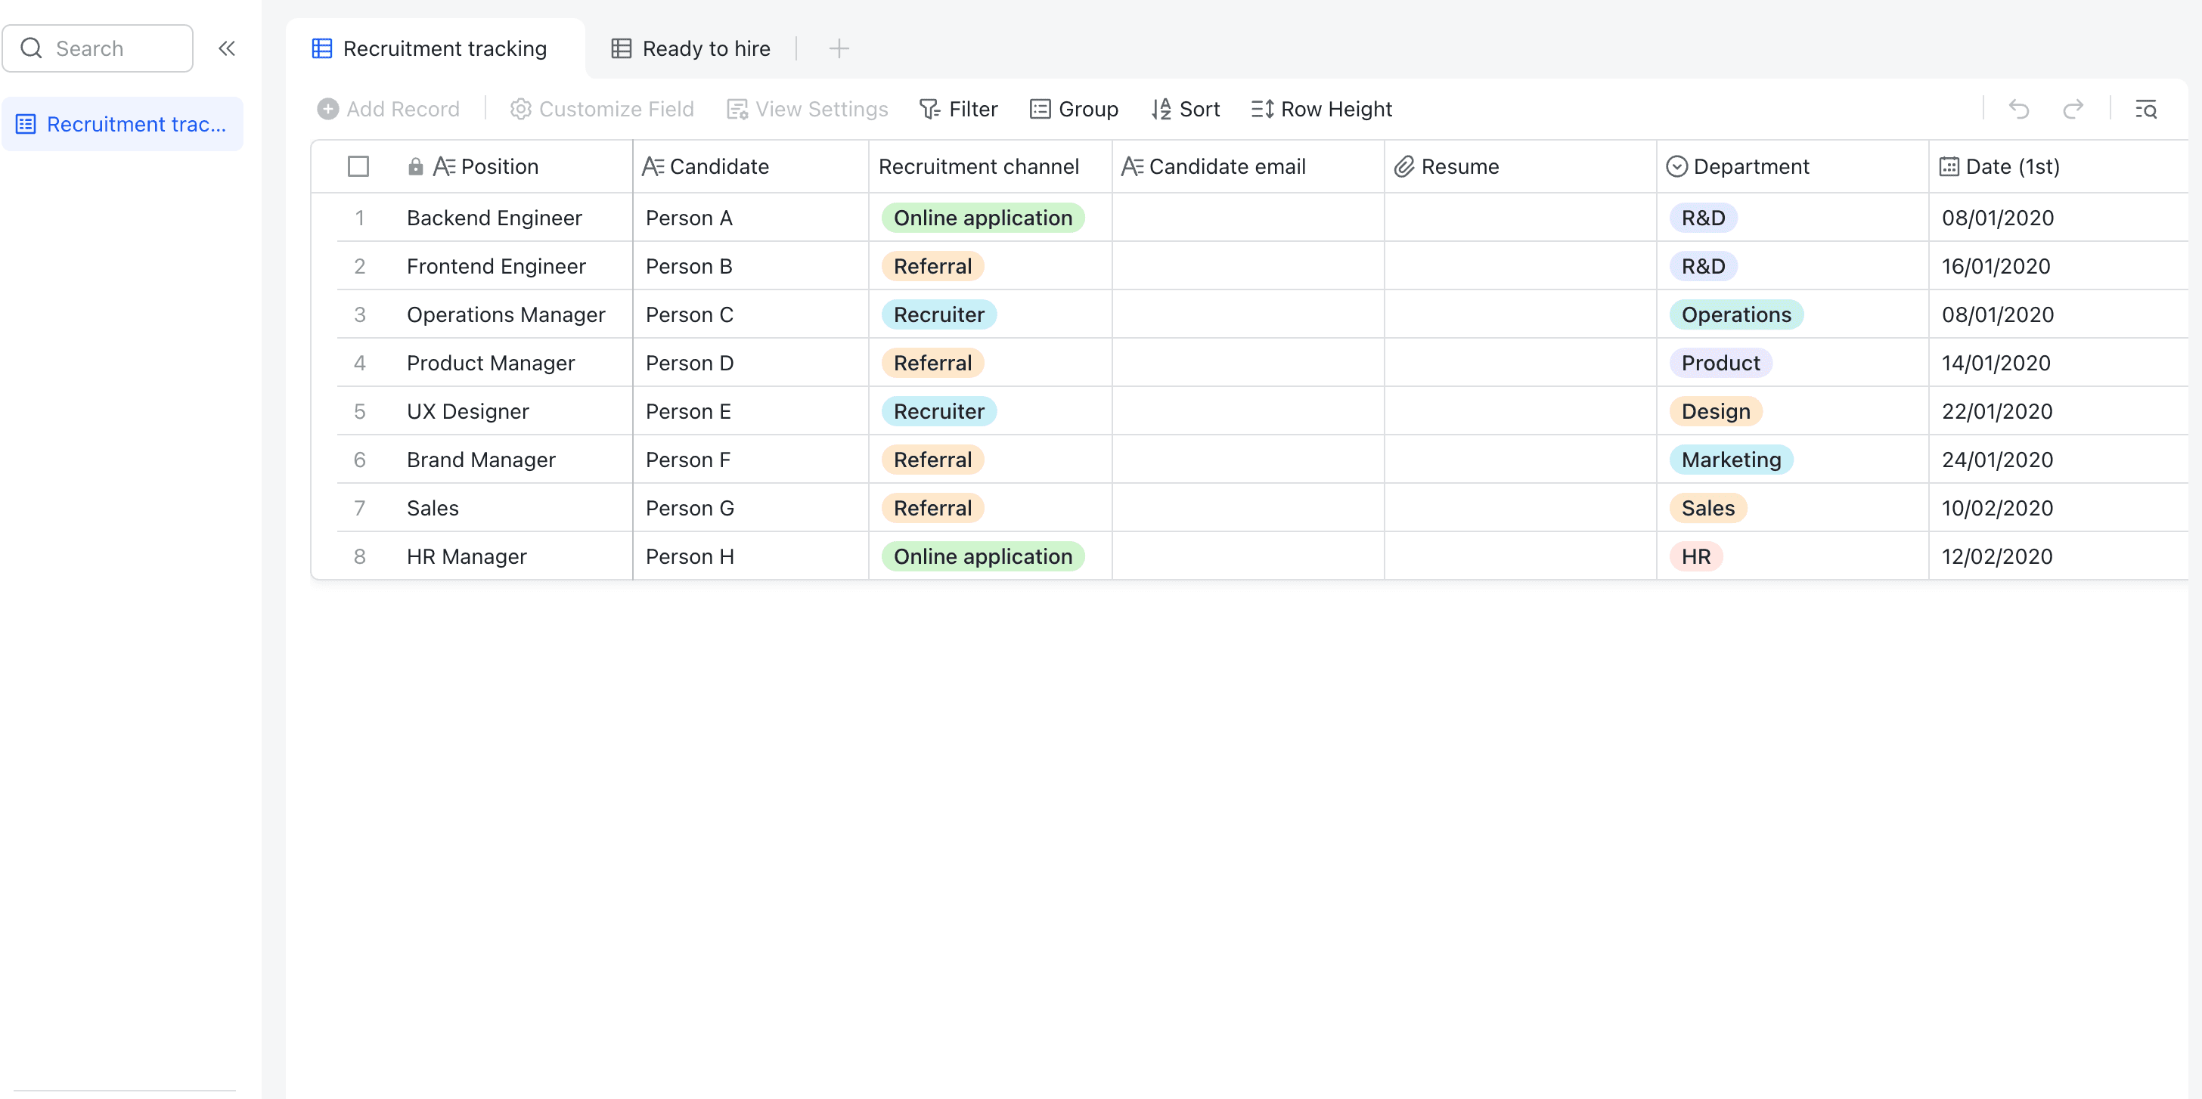Click the redo arrow icon
The height and width of the screenshot is (1099, 2202).
(x=2073, y=110)
